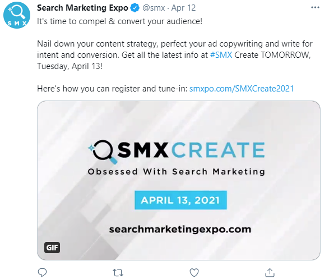Open the three-dot more options menu

click(315, 7)
